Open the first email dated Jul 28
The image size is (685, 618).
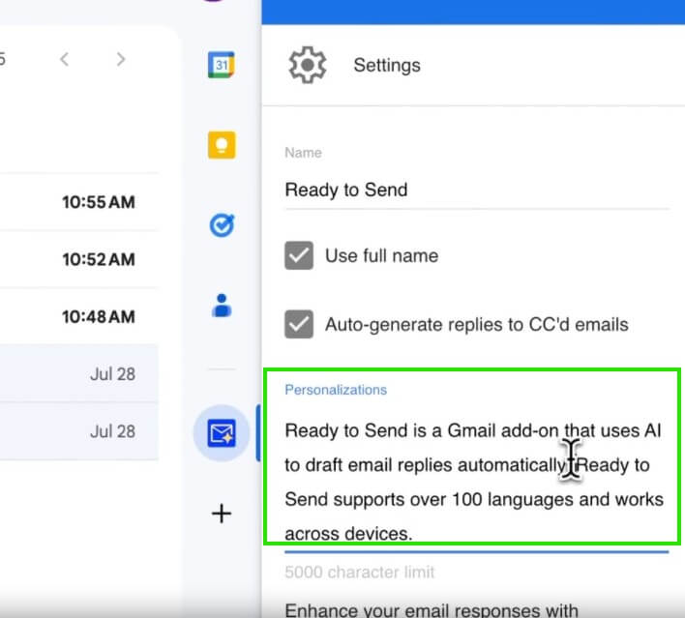click(78, 373)
